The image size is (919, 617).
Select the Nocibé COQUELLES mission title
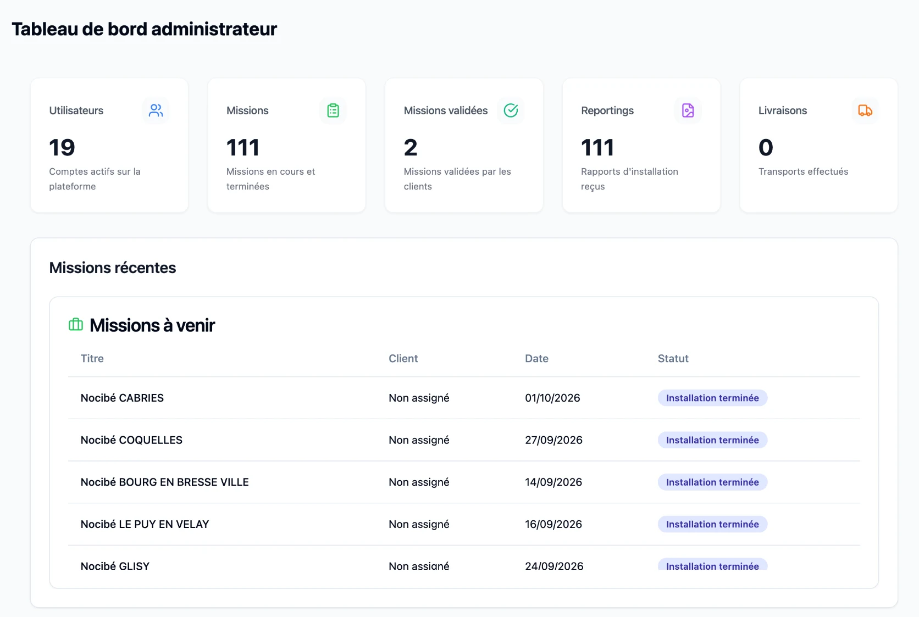(x=131, y=440)
